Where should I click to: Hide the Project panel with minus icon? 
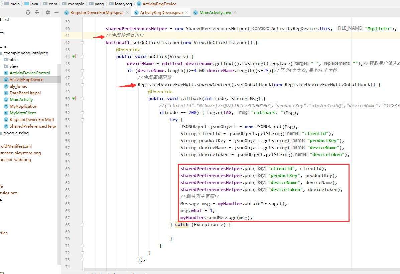tap(56, 12)
